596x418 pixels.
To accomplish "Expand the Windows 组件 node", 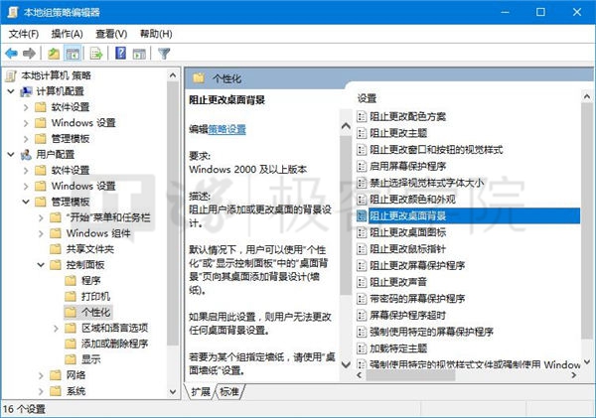I will pyautogui.click(x=41, y=233).
